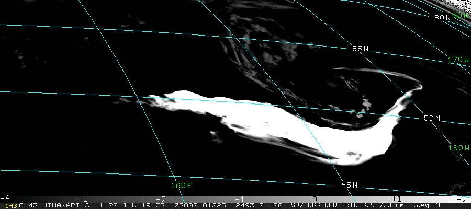Click the -2 tick on color scale
The image size is (471, 209).
[161, 199]
